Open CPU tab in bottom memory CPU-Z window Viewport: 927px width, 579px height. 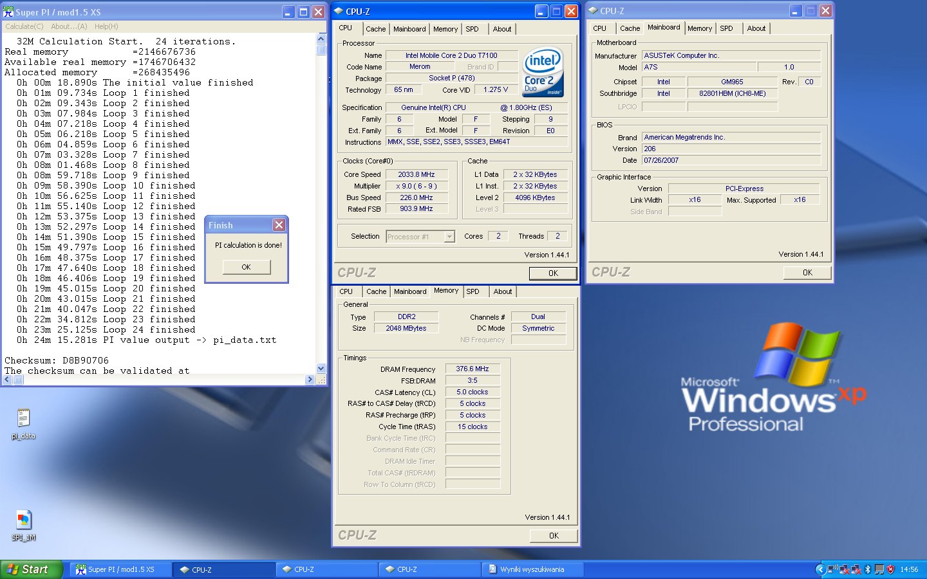pos(346,291)
